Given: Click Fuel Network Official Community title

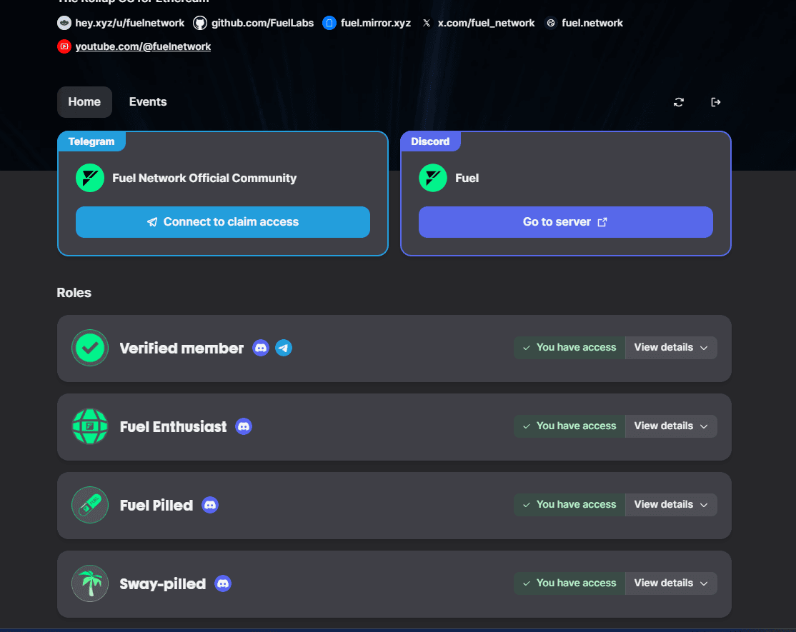Looking at the screenshot, I should 204,178.
